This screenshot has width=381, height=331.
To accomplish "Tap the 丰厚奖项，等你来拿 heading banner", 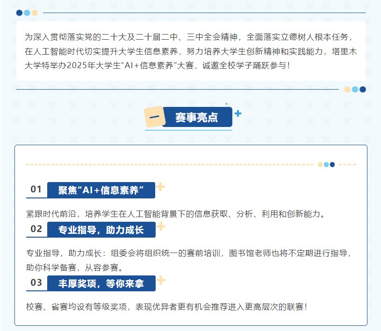I will tap(101, 283).
